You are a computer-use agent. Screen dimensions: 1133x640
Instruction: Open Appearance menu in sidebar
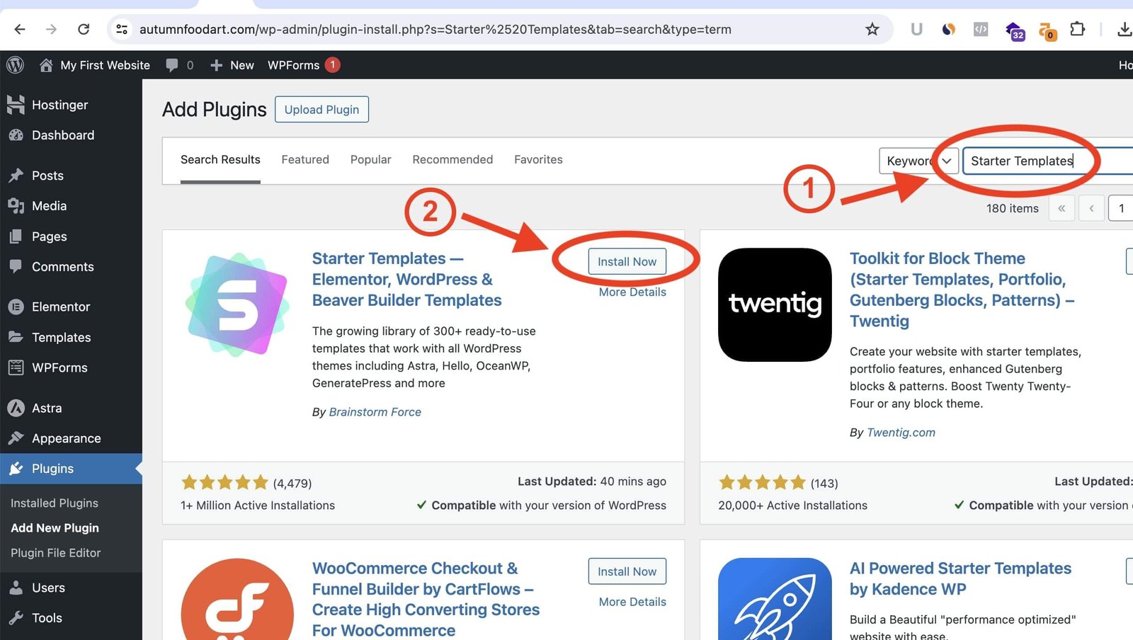point(71,438)
